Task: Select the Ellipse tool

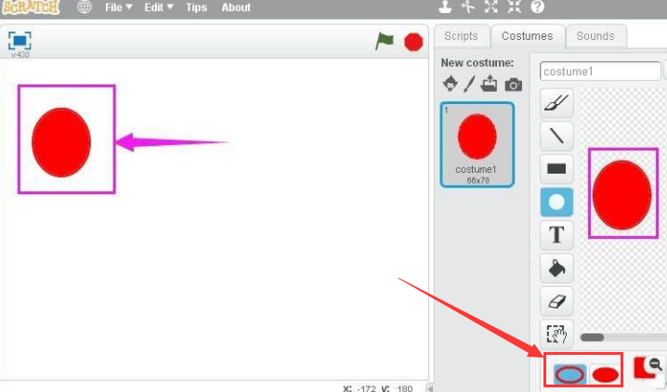Action: [x=556, y=202]
